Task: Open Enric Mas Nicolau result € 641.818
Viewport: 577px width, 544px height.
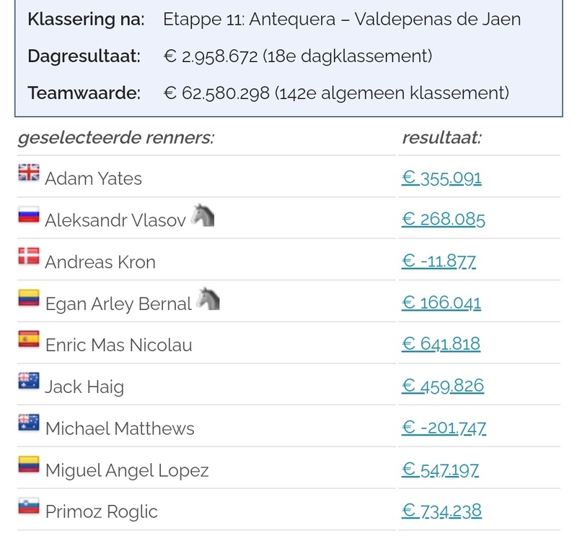Action: (441, 345)
